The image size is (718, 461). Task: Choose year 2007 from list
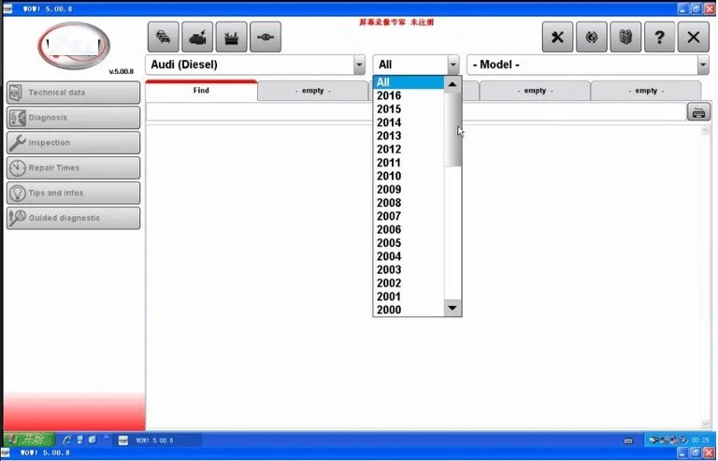[x=409, y=216]
